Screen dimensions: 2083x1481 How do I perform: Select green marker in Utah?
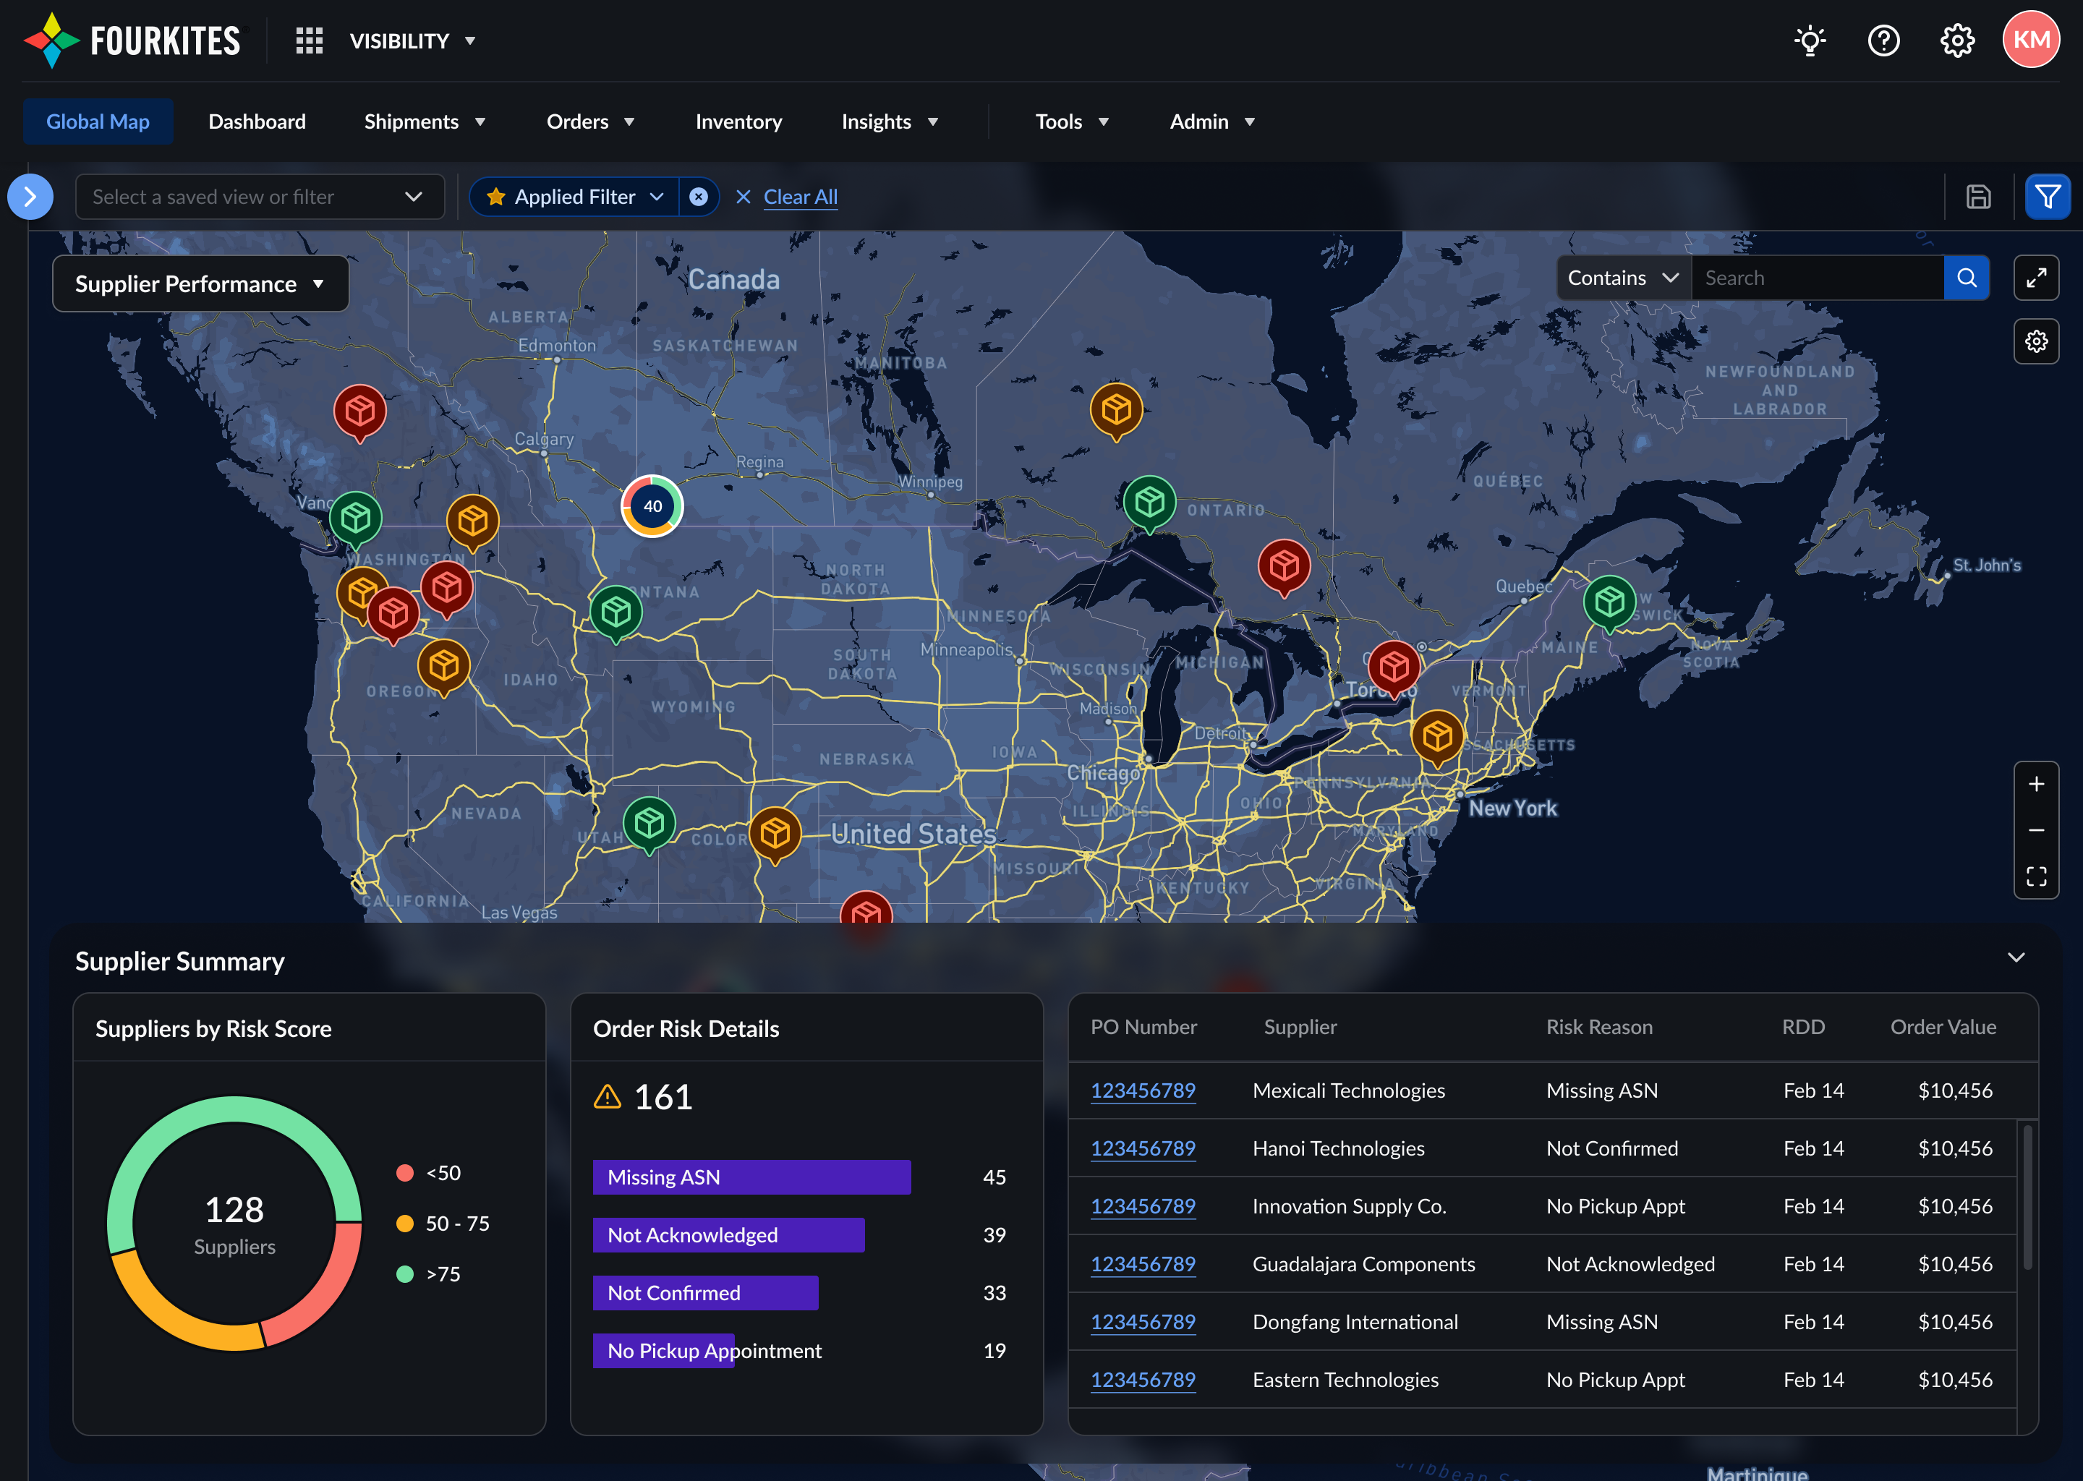tap(649, 825)
